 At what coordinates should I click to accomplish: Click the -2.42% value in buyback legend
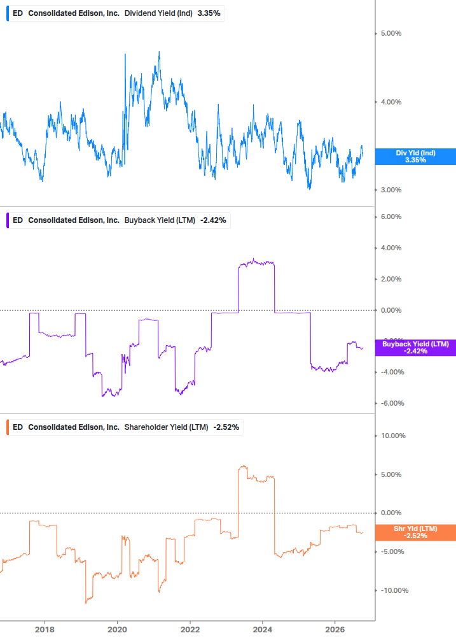(x=213, y=220)
